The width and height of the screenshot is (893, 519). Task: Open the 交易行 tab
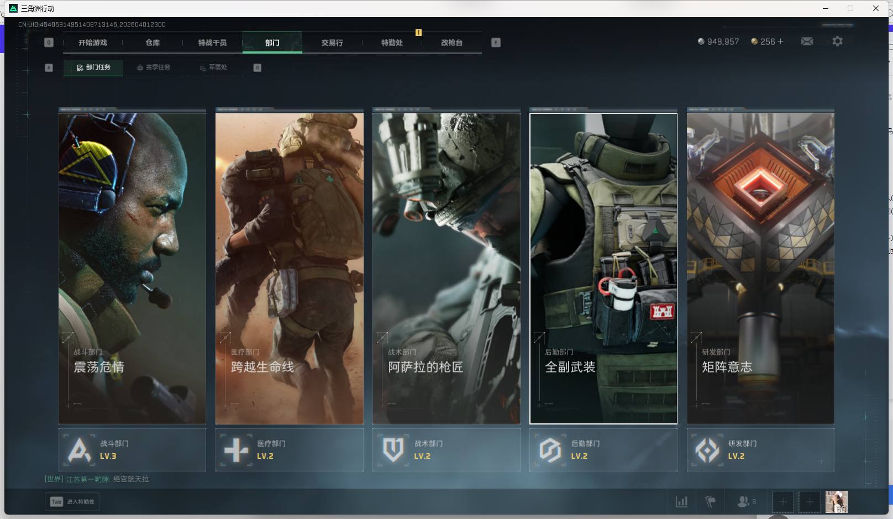click(332, 43)
